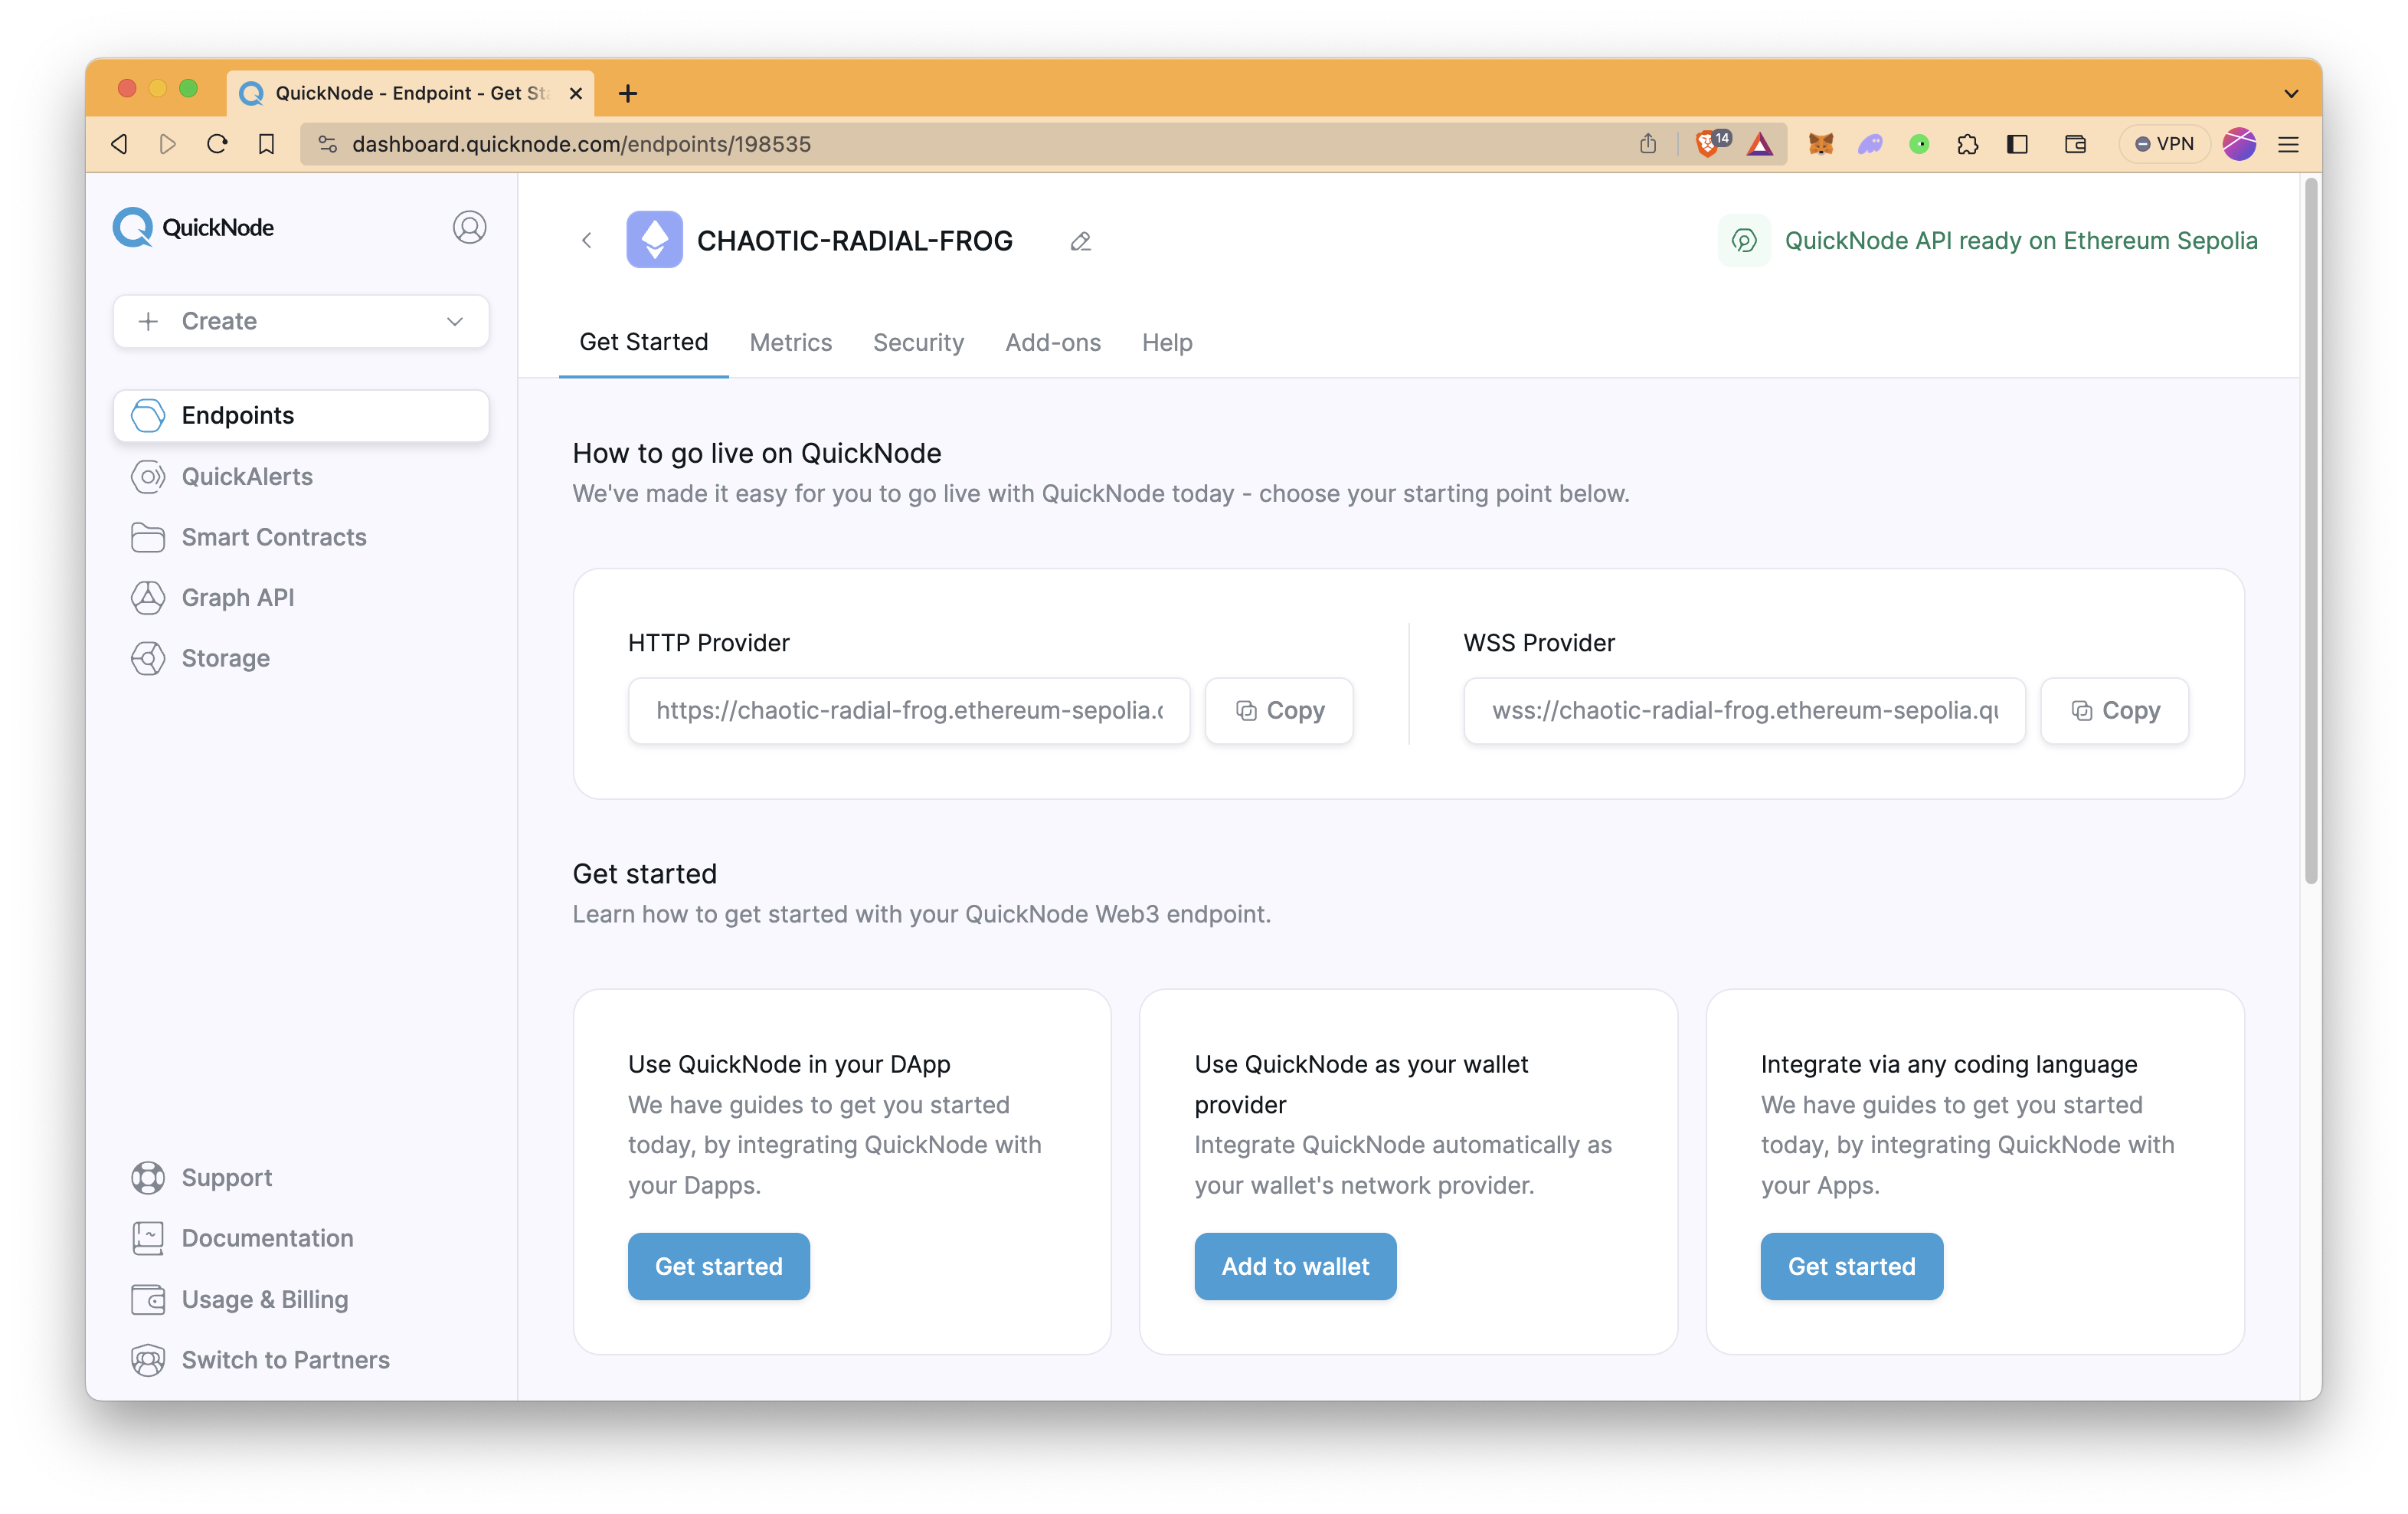Toggle the Brave VPN button

[x=2164, y=144]
